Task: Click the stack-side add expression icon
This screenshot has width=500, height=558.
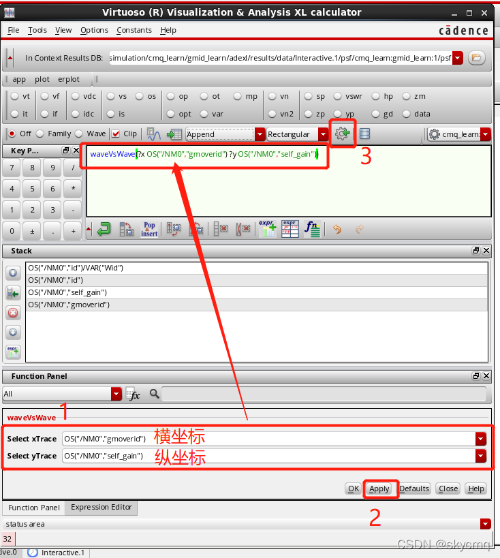Action: tap(13, 352)
